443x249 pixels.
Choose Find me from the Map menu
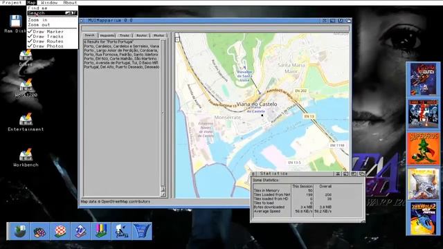tap(53, 8)
